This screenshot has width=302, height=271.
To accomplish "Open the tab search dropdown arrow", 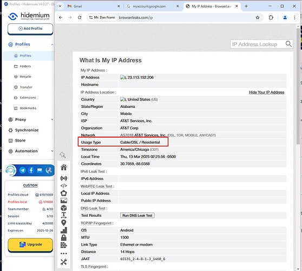I will coord(60,6).
